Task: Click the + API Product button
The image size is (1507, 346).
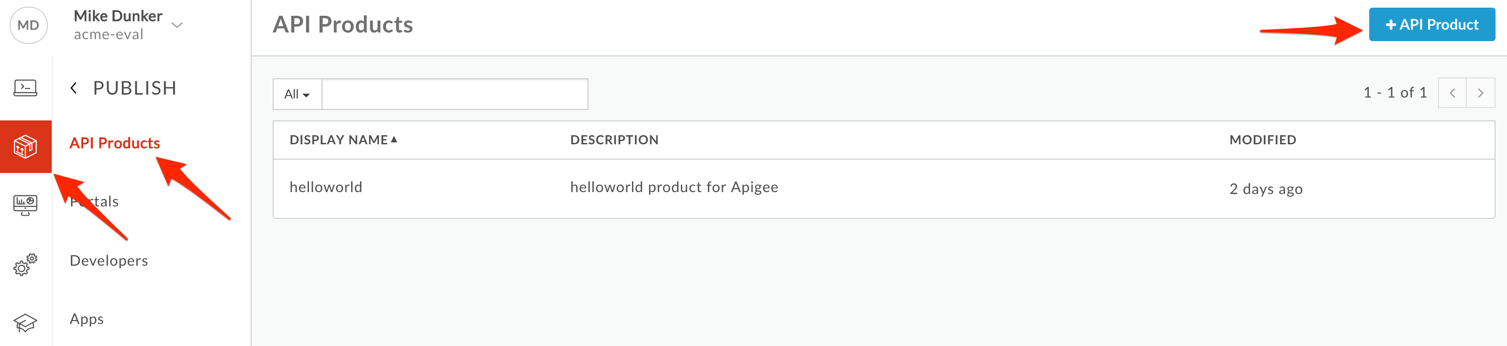Action: point(1431,24)
